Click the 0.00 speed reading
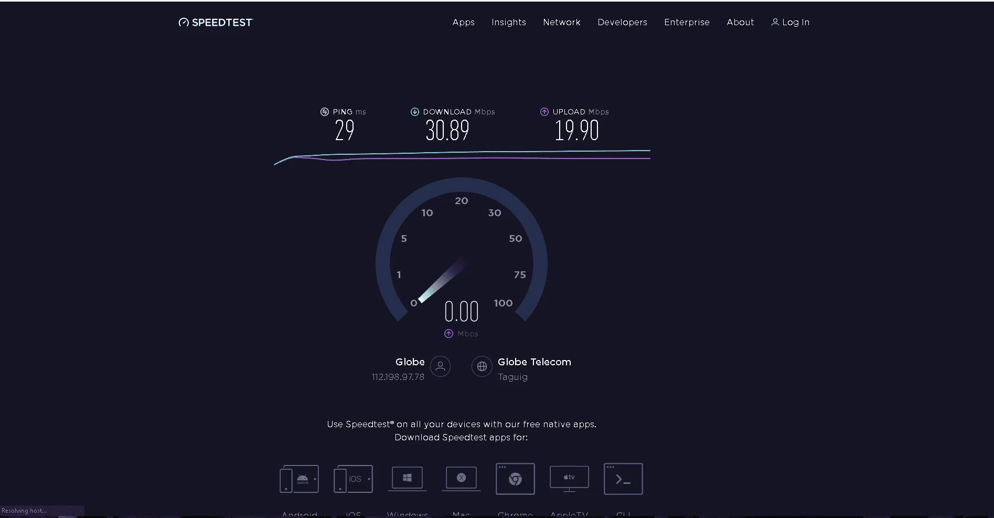 462,312
